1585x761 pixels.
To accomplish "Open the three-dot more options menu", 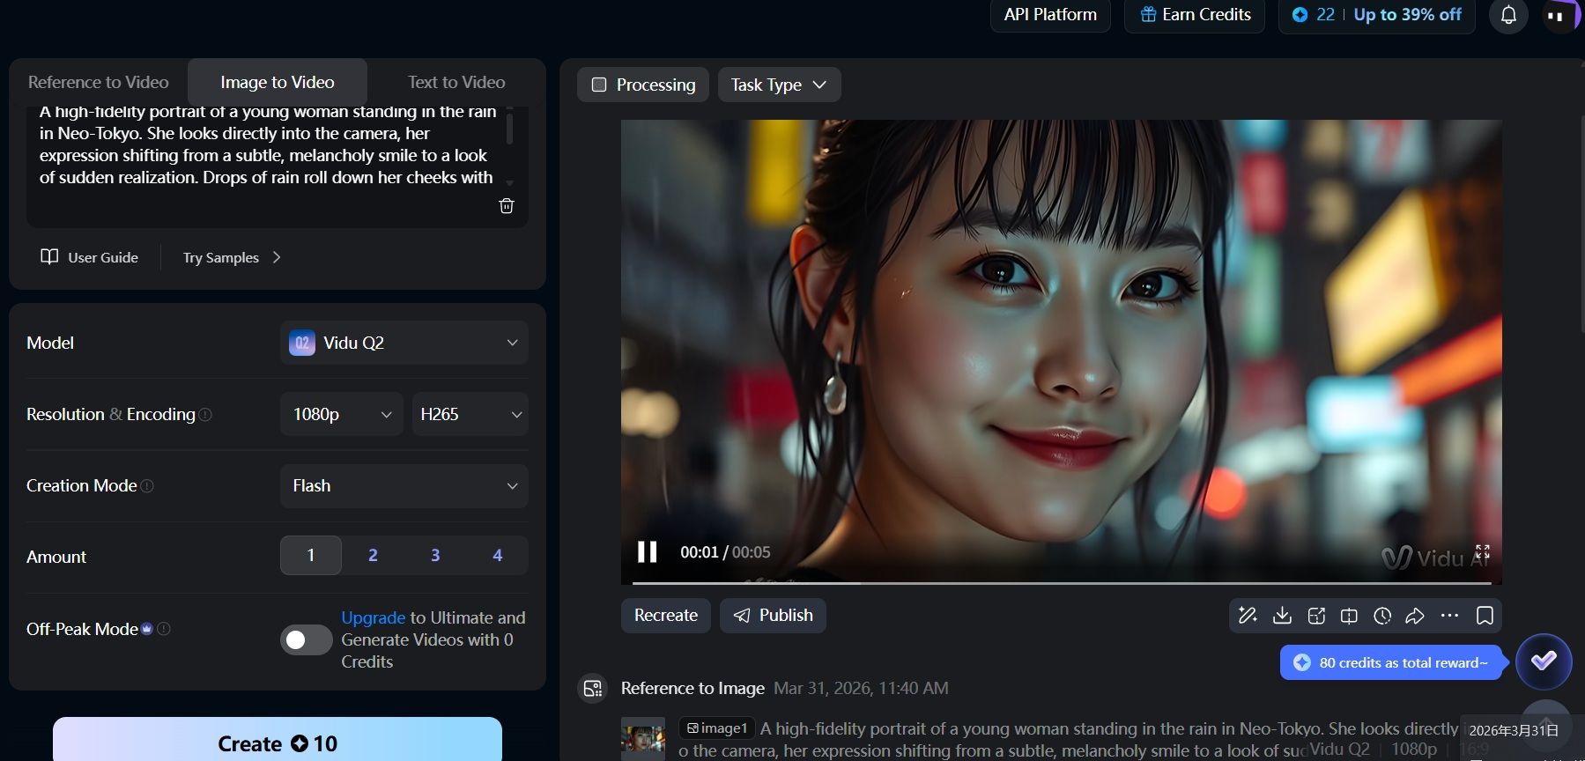I will [1449, 616].
